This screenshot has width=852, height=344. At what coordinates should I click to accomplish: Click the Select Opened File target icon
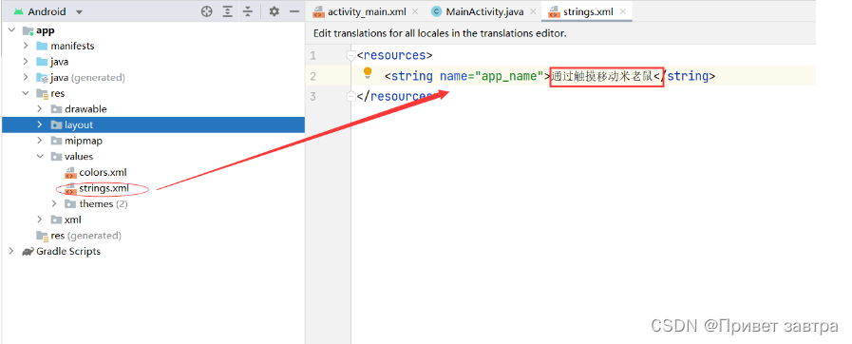click(x=206, y=11)
